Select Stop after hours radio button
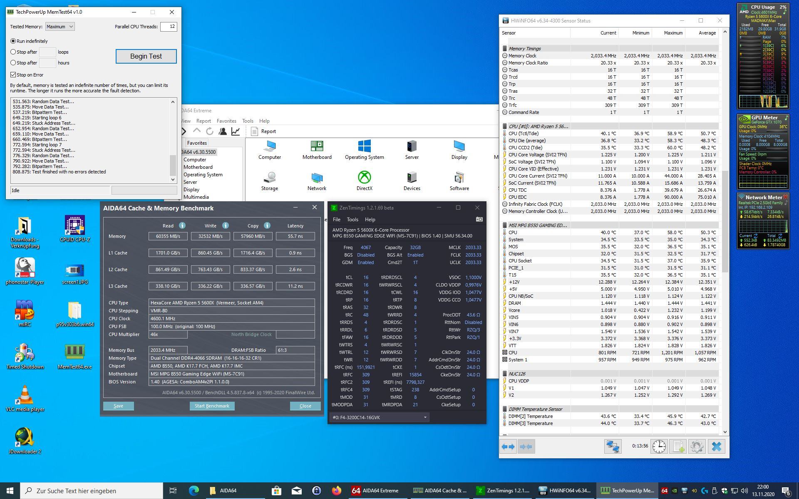 13,63
